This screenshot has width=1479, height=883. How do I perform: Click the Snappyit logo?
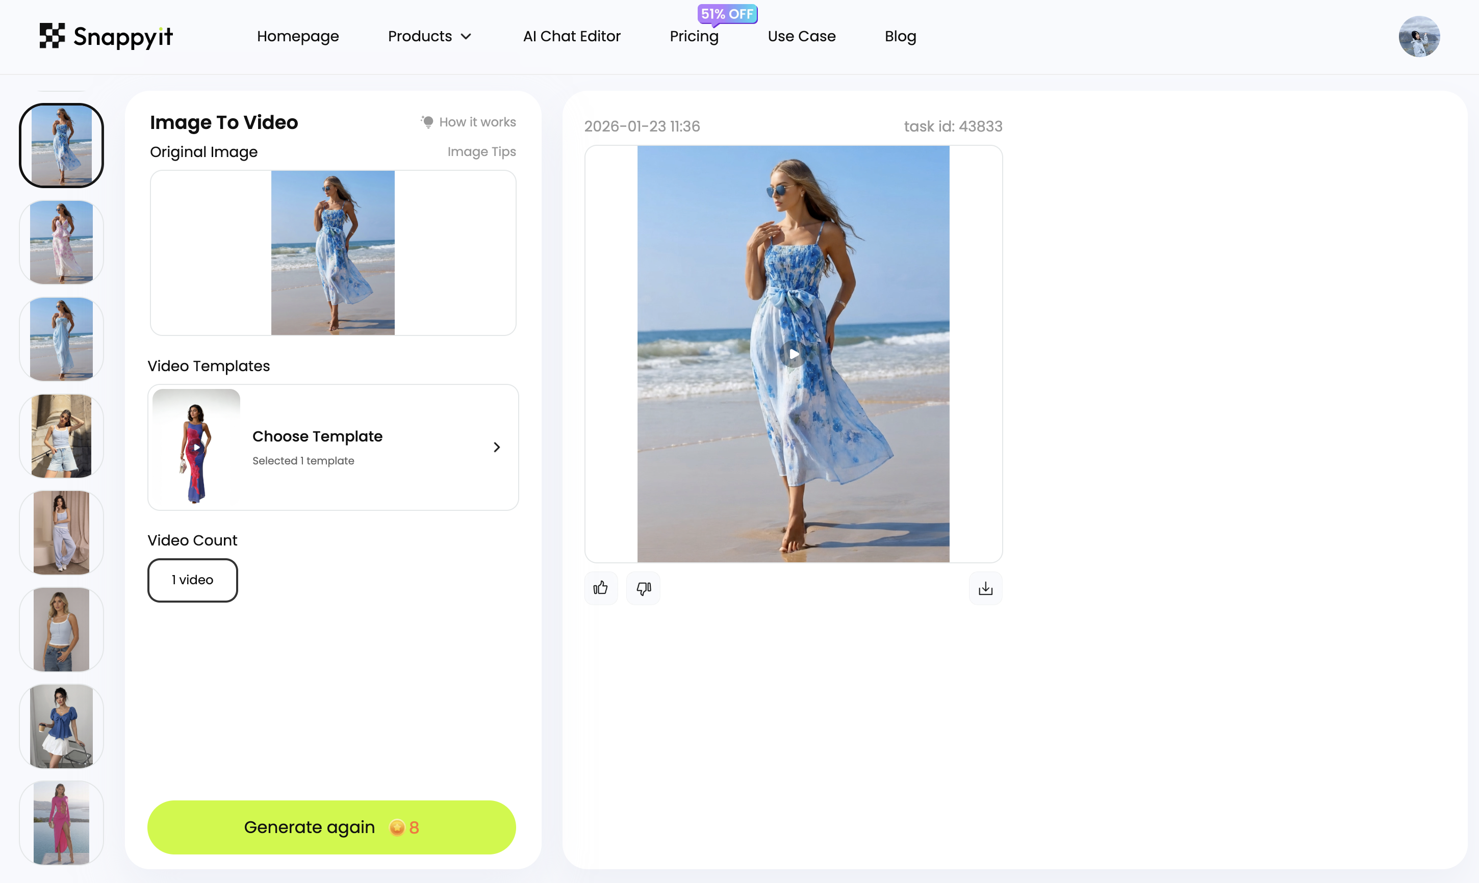pos(106,36)
